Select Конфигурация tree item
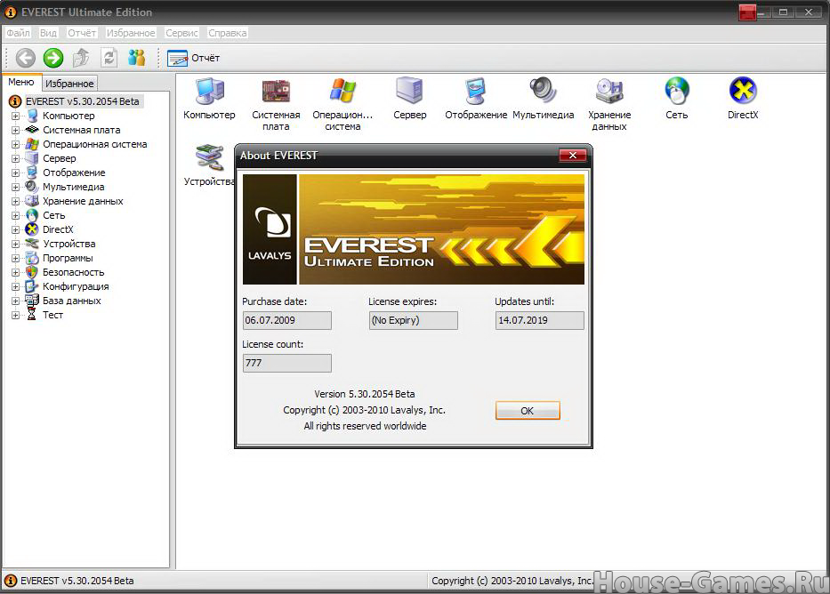830x594 pixels. pos(76,286)
